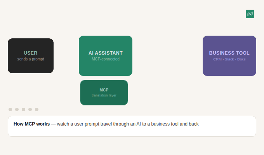Click the "USER" title text
Image resolution: width=264 pixels, height=155 pixels.
[x=30, y=53]
